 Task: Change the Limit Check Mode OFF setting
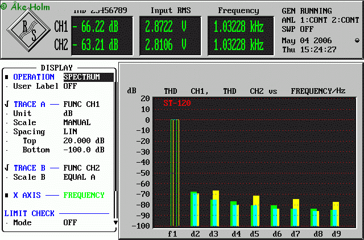click(70, 222)
